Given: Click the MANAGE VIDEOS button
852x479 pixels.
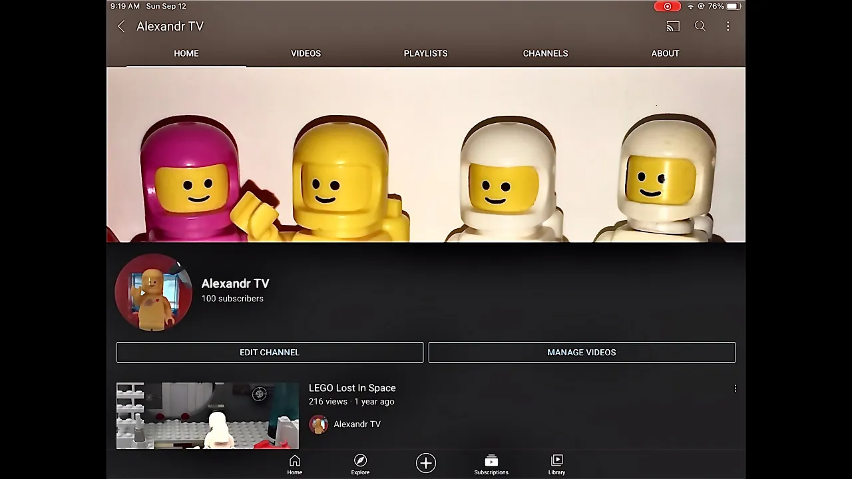Looking at the screenshot, I should click(582, 353).
